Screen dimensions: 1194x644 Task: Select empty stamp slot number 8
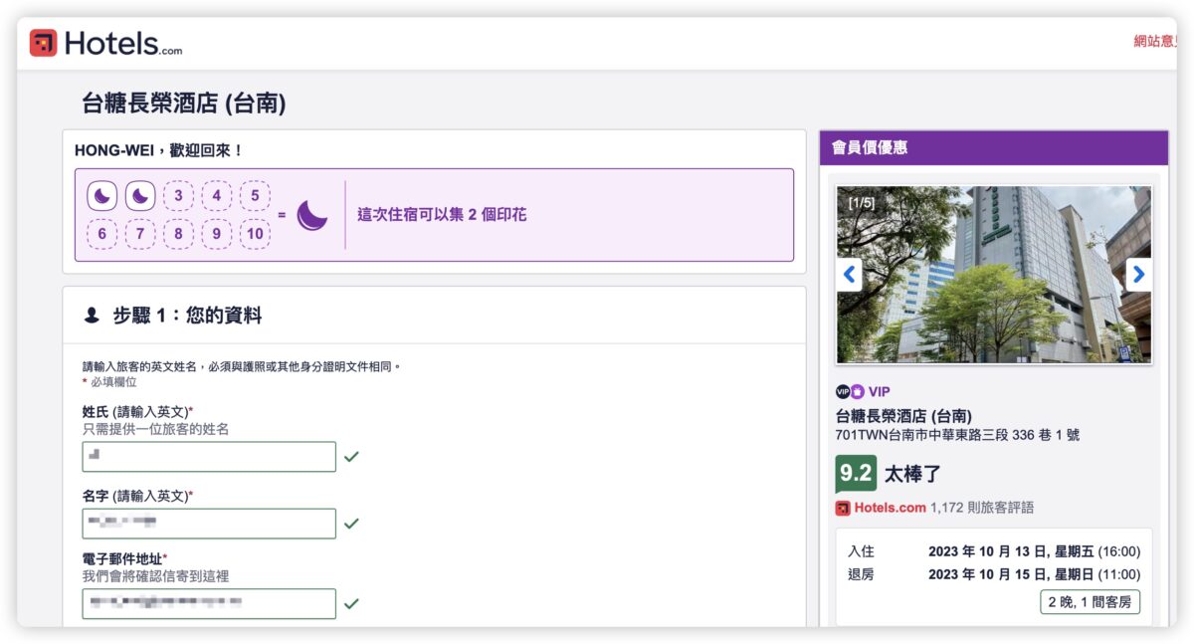pos(178,234)
